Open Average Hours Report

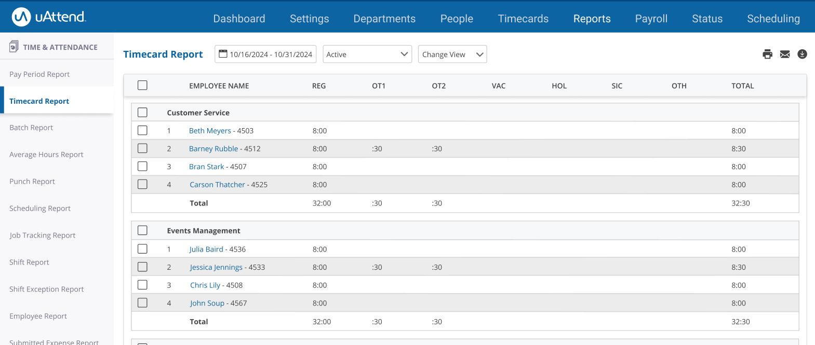46,155
